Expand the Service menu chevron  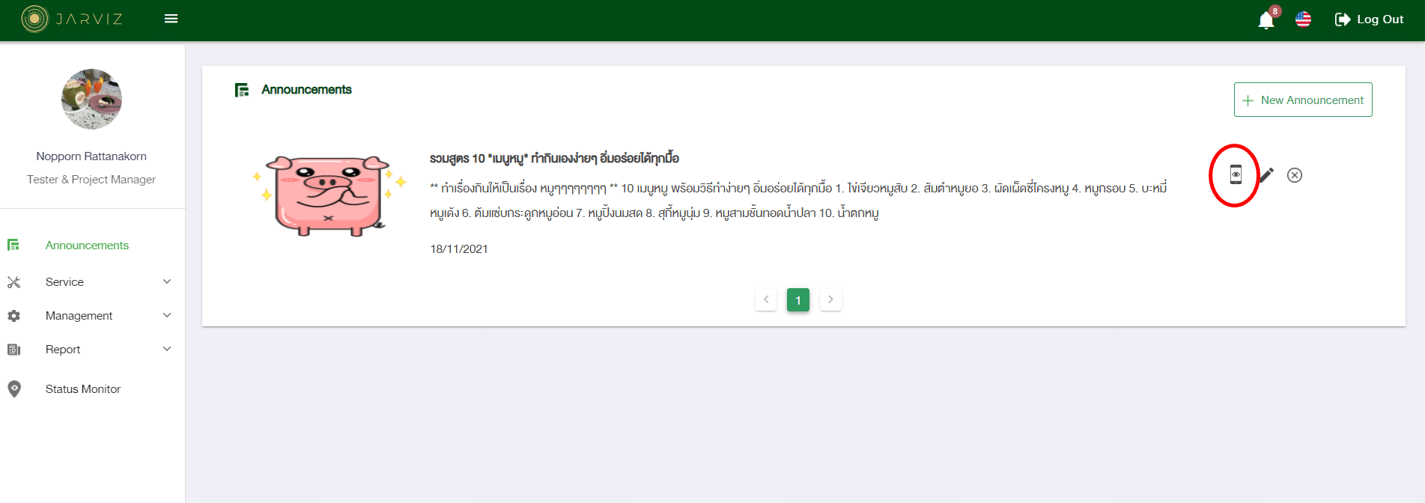167,281
